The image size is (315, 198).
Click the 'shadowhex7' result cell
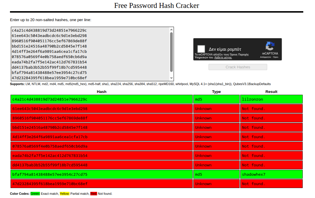tap(271, 174)
